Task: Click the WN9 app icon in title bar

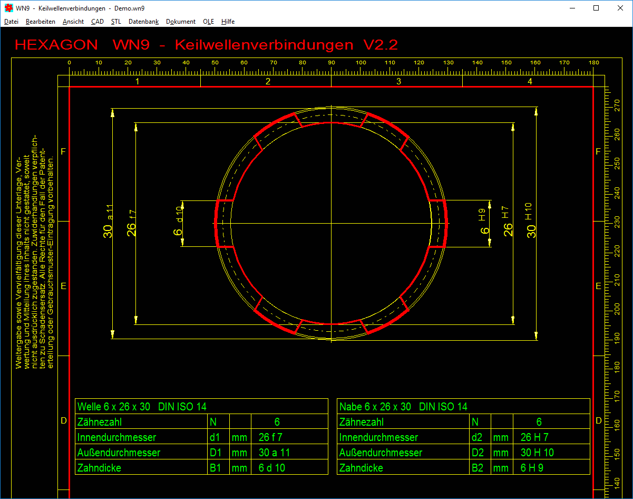Action: [x=8, y=8]
